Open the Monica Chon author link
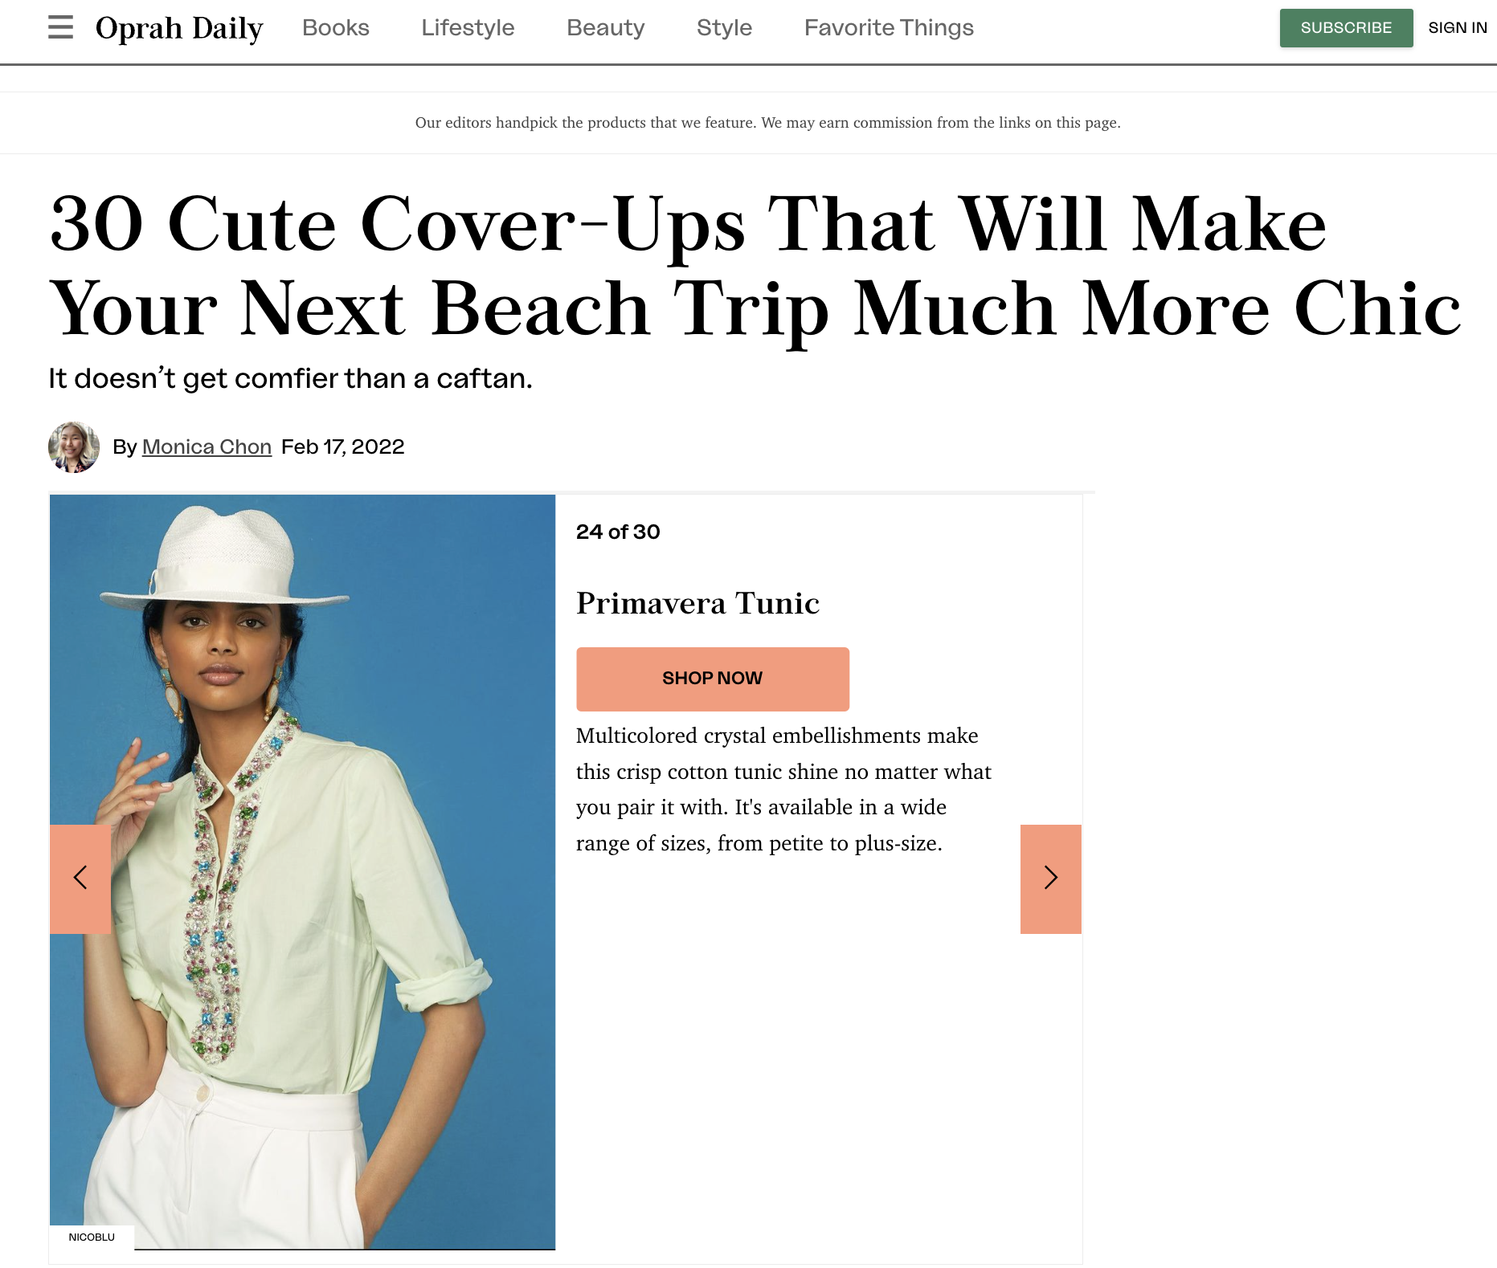The width and height of the screenshot is (1497, 1268). 207,447
